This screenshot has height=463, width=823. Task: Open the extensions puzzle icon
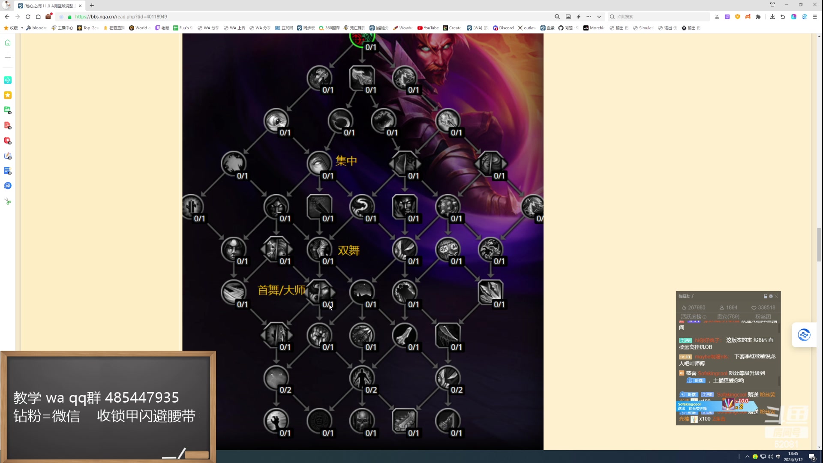tap(758, 17)
